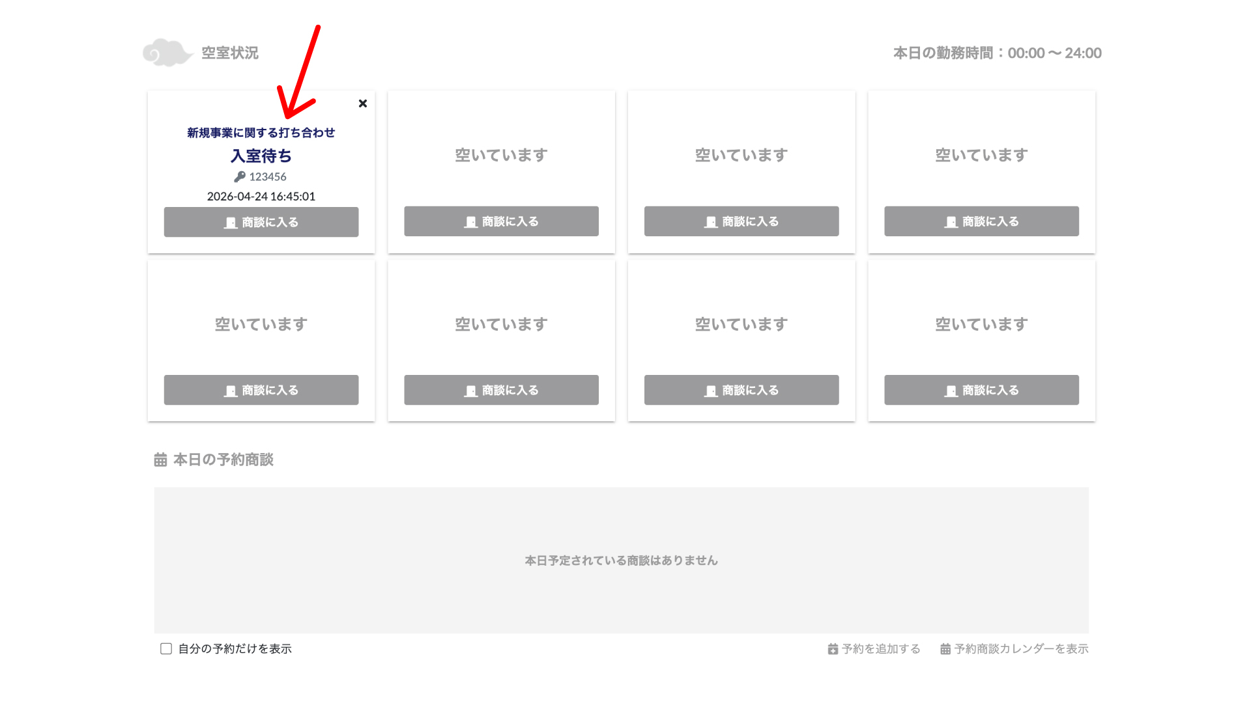The width and height of the screenshot is (1251, 703).
Task: Close the waiting room card with the X
Action: 363,103
